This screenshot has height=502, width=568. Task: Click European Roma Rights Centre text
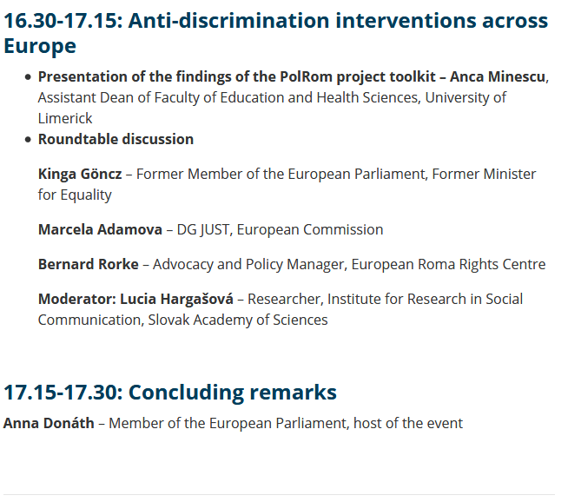click(x=448, y=264)
